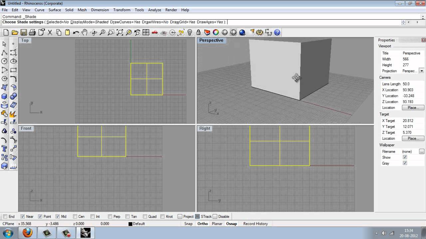The image size is (426, 239).
Task: Enable the End osnap checkbox
Action: click(x=5, y=216)
